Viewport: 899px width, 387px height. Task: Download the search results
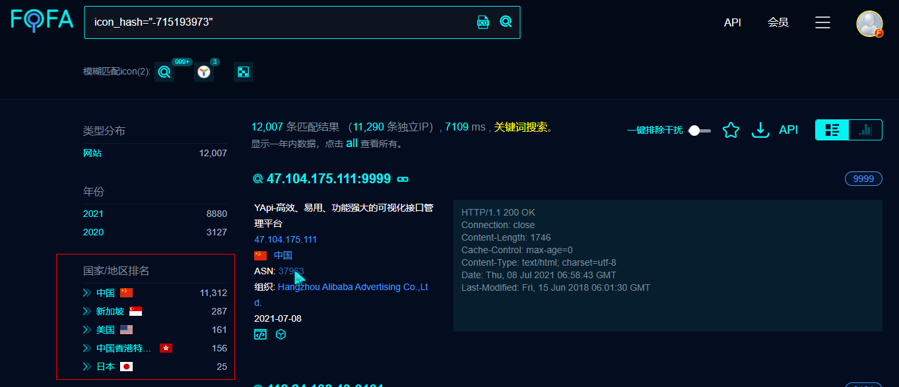pos(761,130)
